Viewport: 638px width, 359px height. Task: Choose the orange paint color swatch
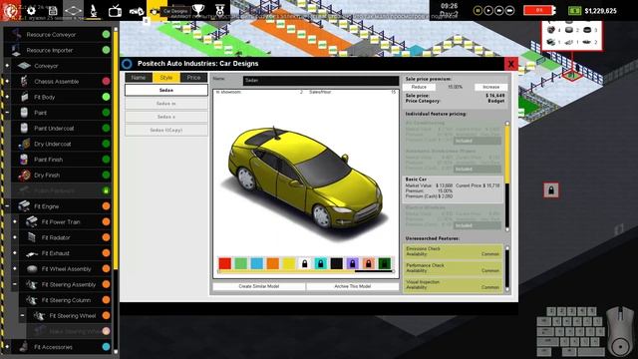(x=272, y=263)
